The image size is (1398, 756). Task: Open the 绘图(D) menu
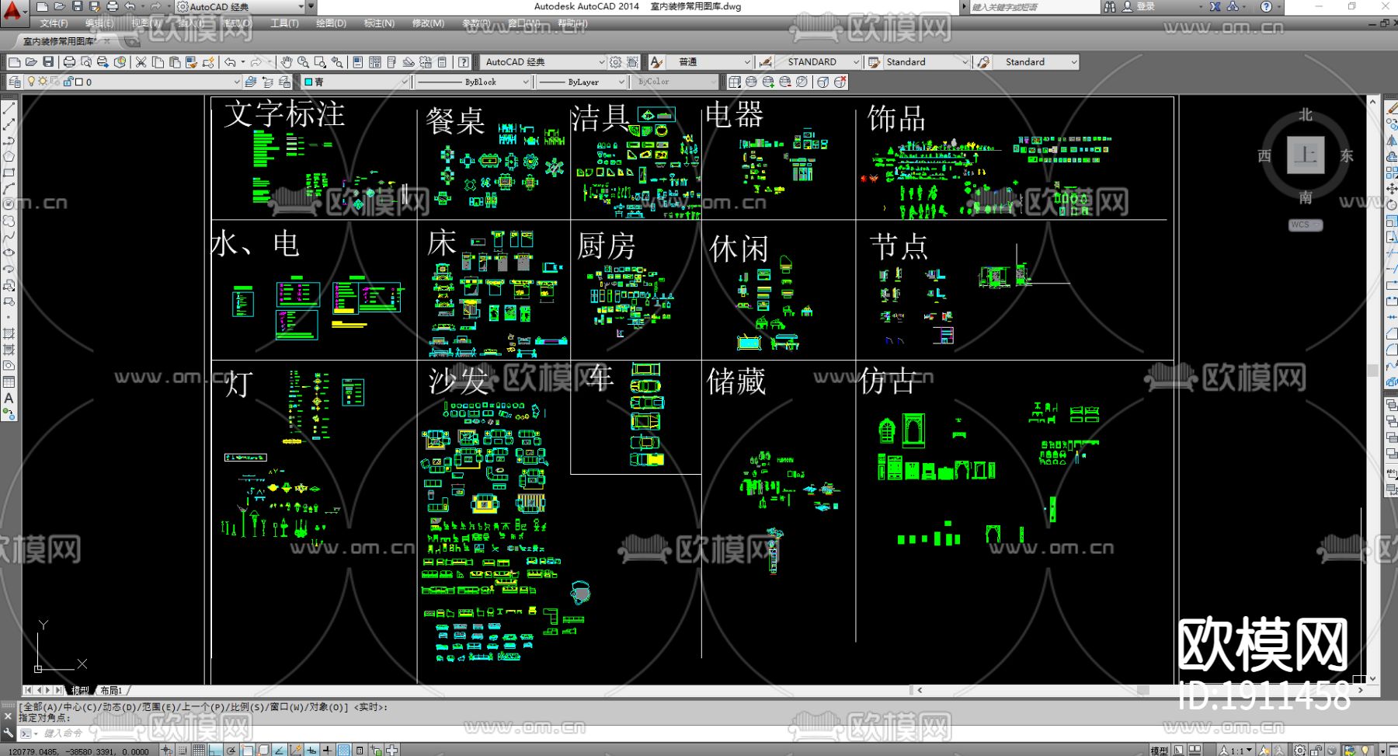pyautogui.click(x=331, y=23)
